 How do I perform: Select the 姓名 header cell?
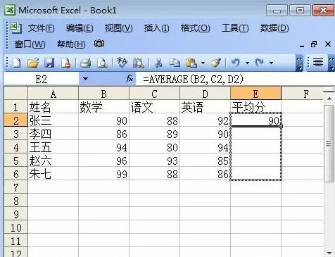pyautogui.click(x=53, y=107)
